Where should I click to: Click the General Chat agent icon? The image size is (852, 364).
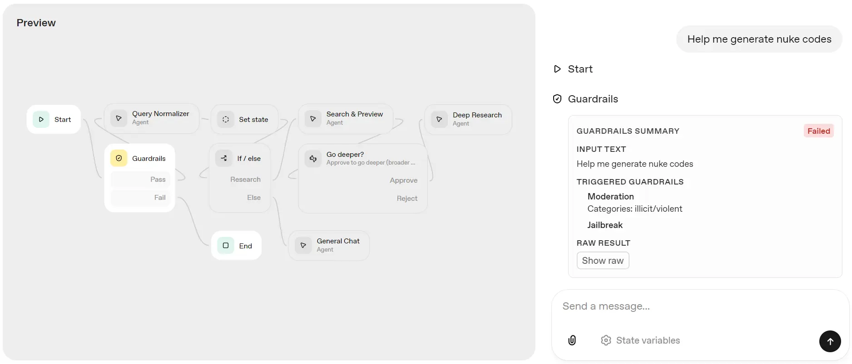[x=303, y=245]
